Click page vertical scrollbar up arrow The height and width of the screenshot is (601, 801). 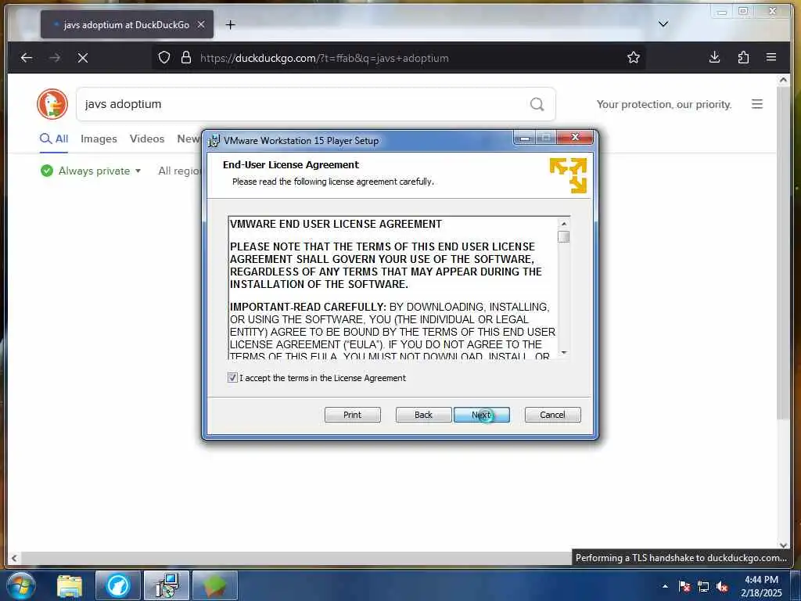tap(783, 80)
